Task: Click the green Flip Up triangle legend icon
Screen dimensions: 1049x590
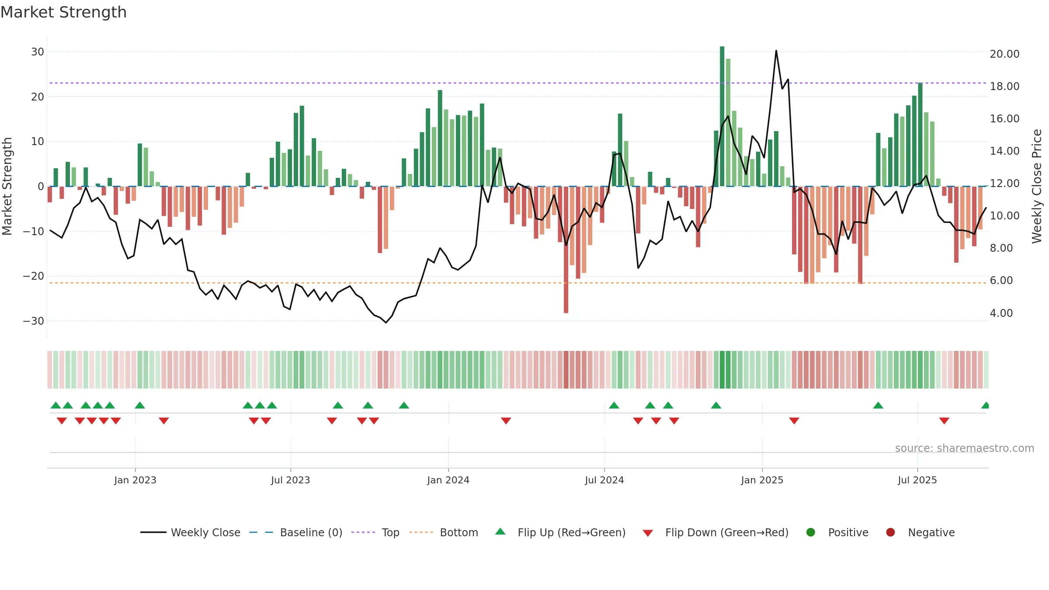Action: click(500, 531)
